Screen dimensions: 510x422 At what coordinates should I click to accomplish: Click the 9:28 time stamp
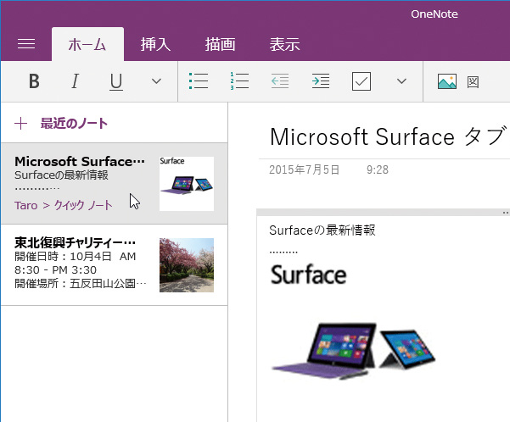click(x=378, y=169)
